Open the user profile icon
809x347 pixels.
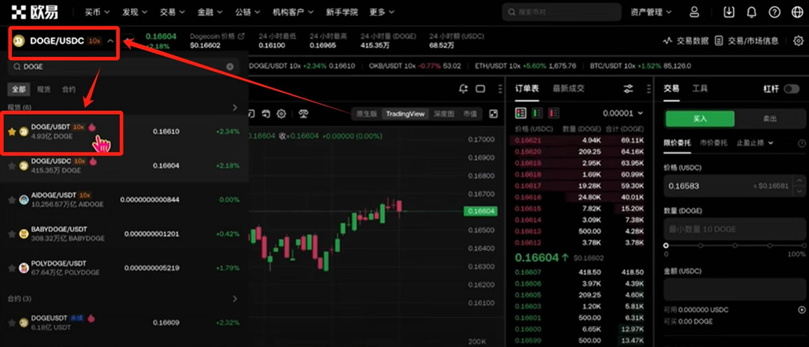(694, 12)
